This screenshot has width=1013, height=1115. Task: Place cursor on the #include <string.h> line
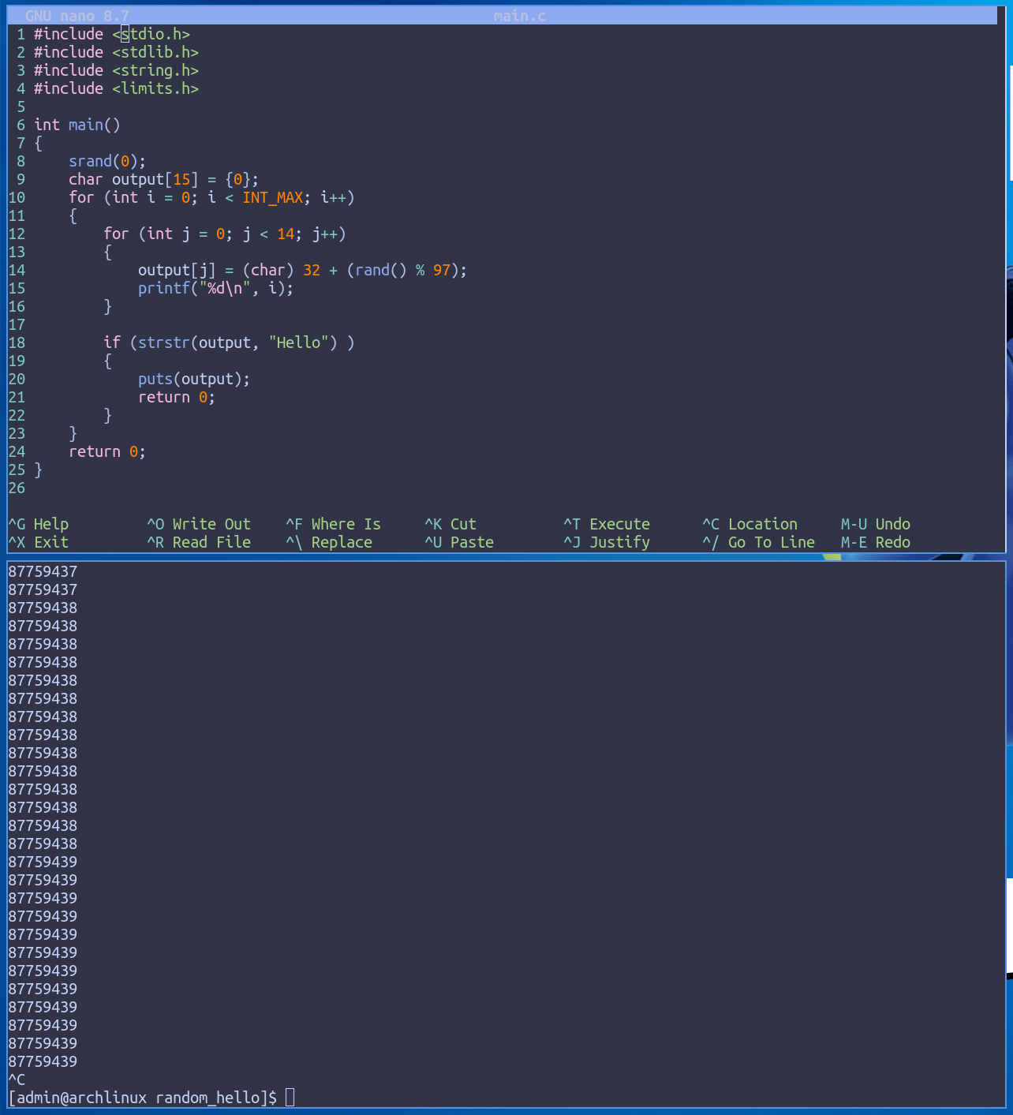[x=116, y=70]
